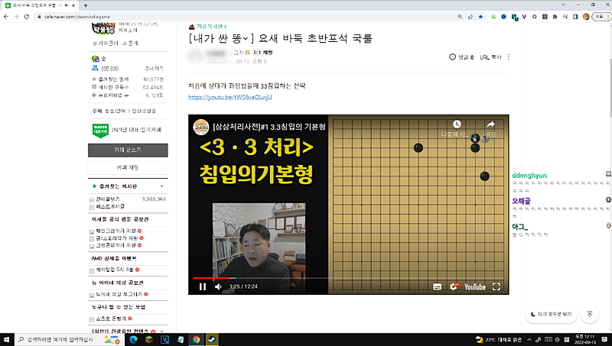Collapse the favorite boards section arrow
This screenshot has height=346, width=612.
point(161,186)
